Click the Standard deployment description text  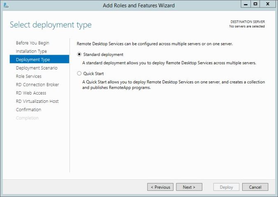169,63
